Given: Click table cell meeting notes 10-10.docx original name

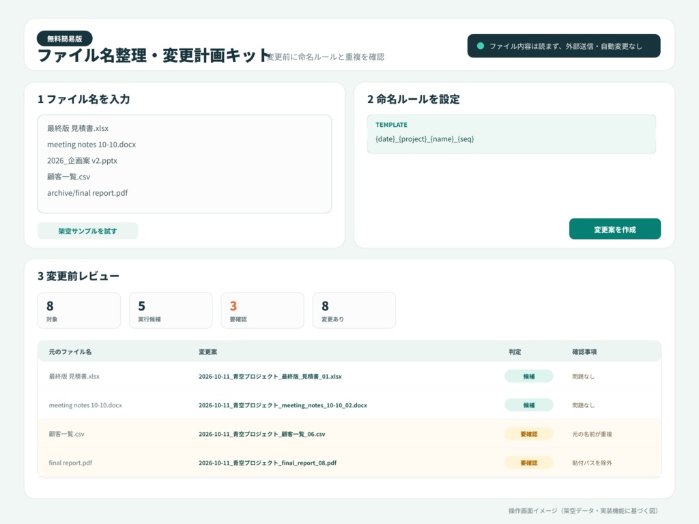Looking at the screenshot, I should (x=85, y=405).
